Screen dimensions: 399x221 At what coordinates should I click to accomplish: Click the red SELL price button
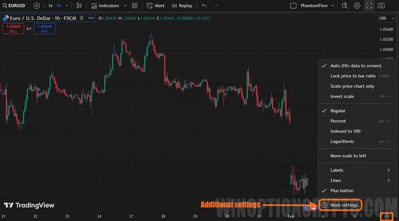point(13,28)
